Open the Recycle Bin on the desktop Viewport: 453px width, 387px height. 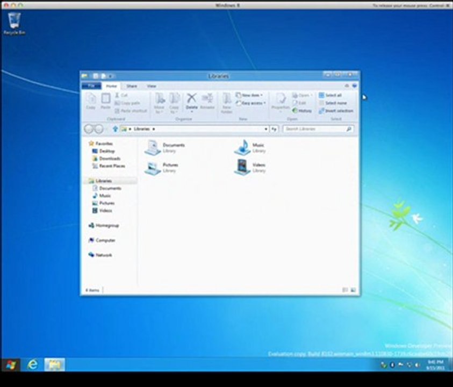14,24
